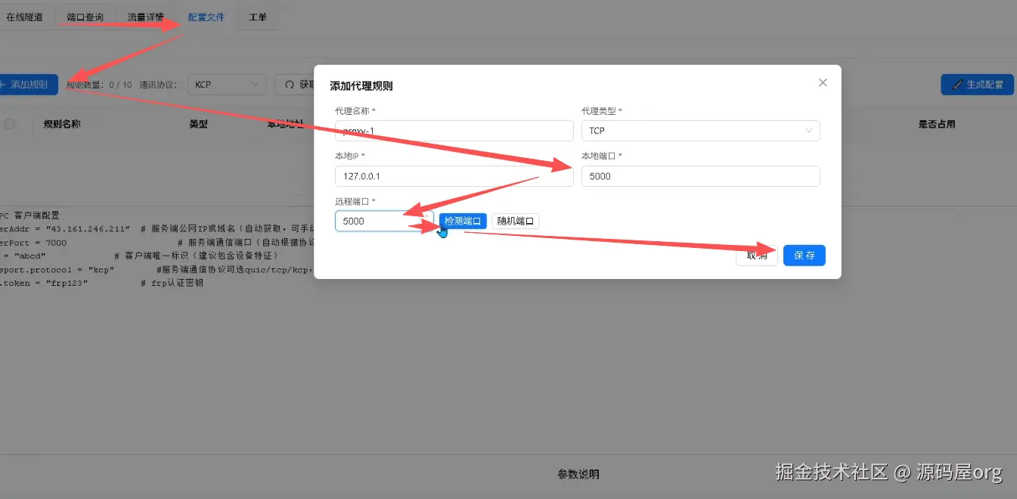The width and height of the screenshot is (1017, 499).
Task: Click the 规则数量 0 / 10 counter text
Action: pyautogui.click(x=98, y=85)
